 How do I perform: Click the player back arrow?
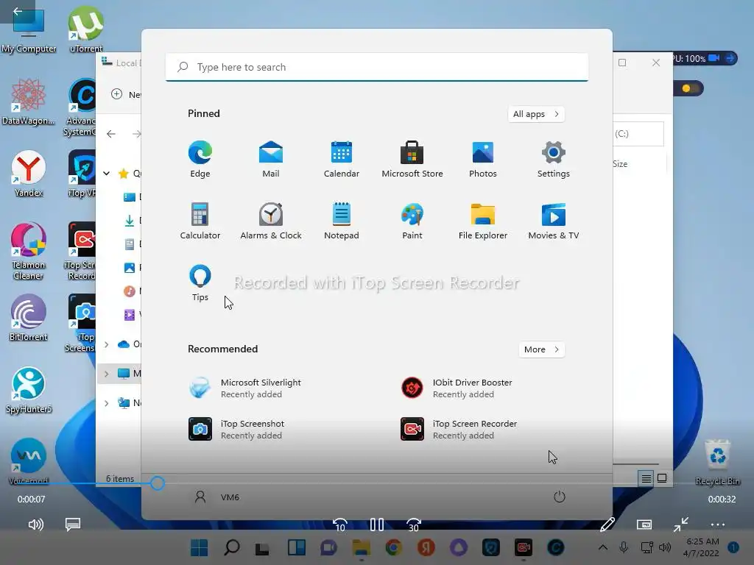[18, 11]
